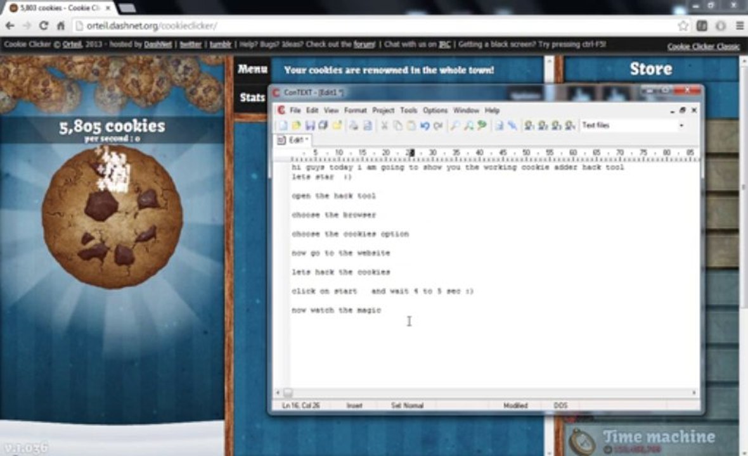The width and height of the screenshot is (748, 456).
Task: Click the big cookie in the game
Action: tap(113, 217)
